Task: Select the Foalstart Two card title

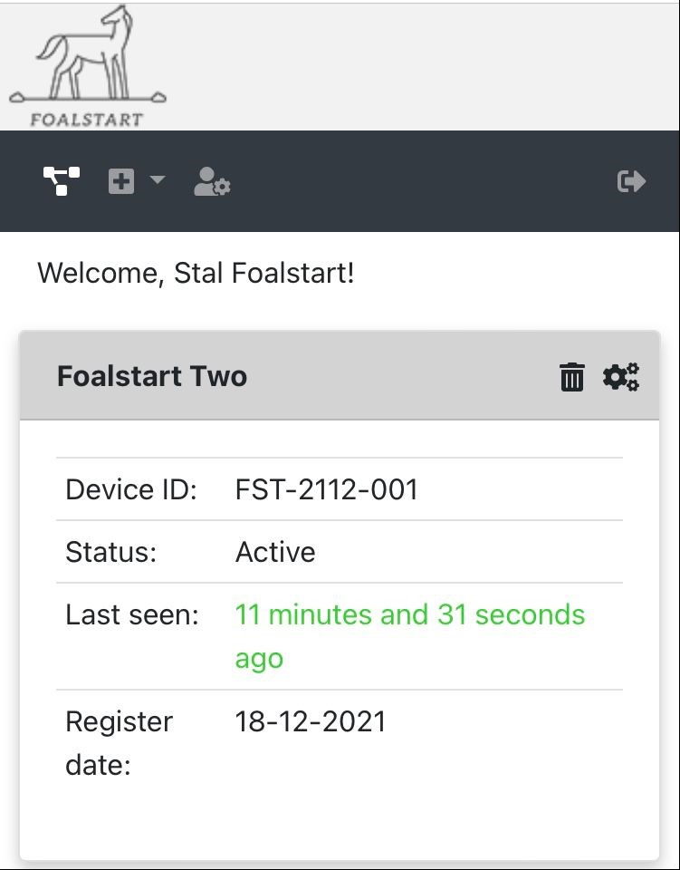Action: pos(152,376)
